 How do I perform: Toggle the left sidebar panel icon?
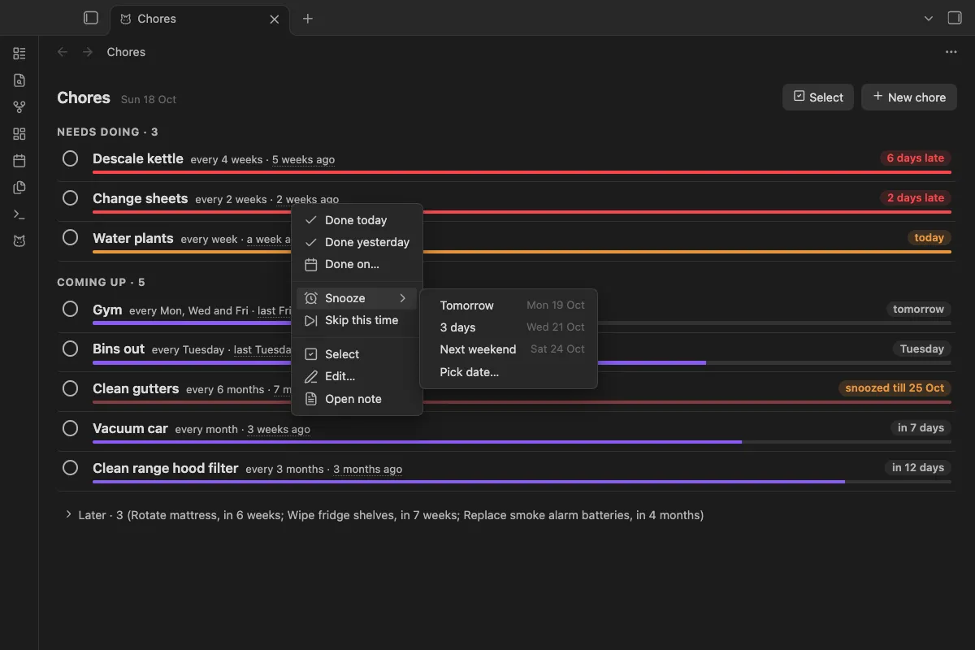pyautogui.click(x=91, y=18)
